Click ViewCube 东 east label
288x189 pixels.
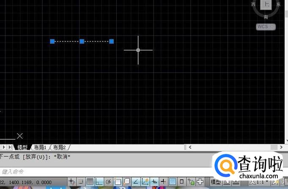pyautogui.click(x=278, y=4)
